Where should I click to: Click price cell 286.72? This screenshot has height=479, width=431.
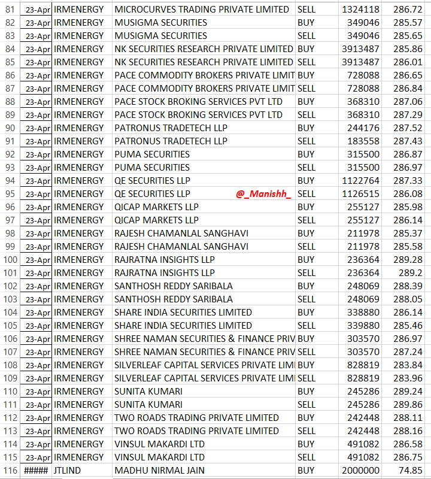coord(403,10)
